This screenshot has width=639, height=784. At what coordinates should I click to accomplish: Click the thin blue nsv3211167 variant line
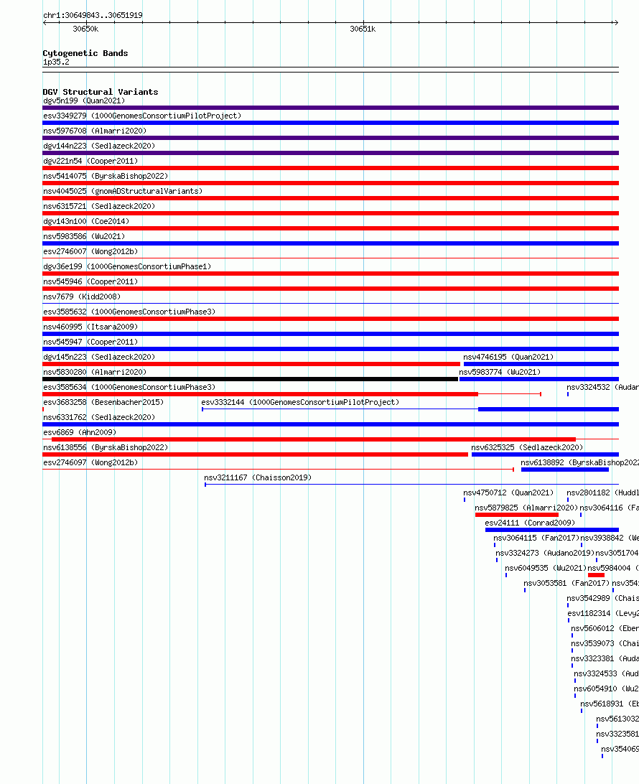tap(412, 485)
